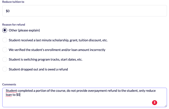Place cursor after '$0' in comments

(20, 95)
